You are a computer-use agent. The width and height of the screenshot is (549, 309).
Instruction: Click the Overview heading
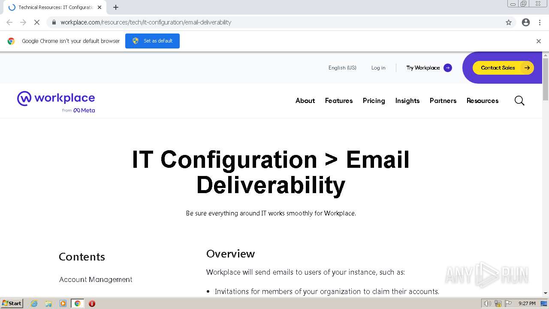[x=230, y=254]
